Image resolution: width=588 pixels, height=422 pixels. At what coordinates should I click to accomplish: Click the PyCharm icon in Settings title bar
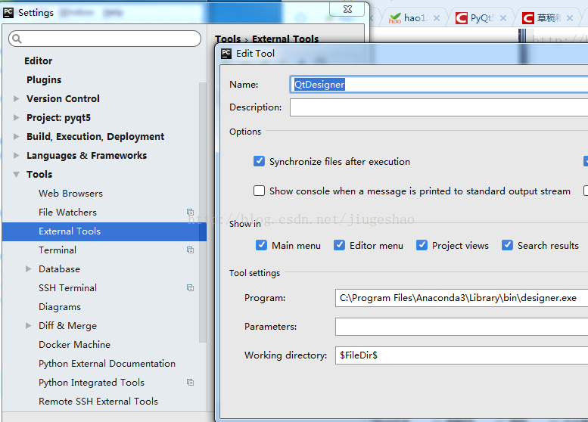(8, 12)
